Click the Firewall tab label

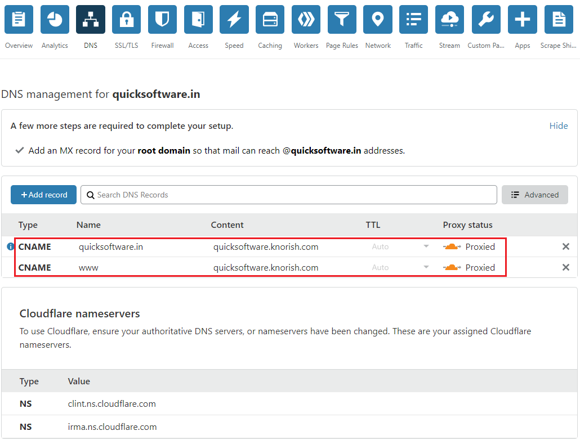pos(162,46)
